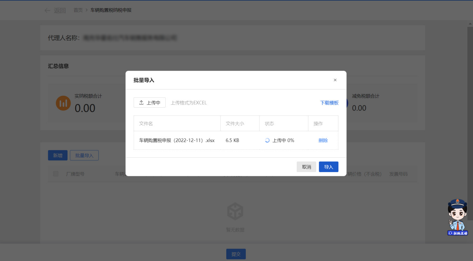Click the scroll-up arrow on the page scrollbar
This screenshot has height=261, width=473.
[470, 24]
